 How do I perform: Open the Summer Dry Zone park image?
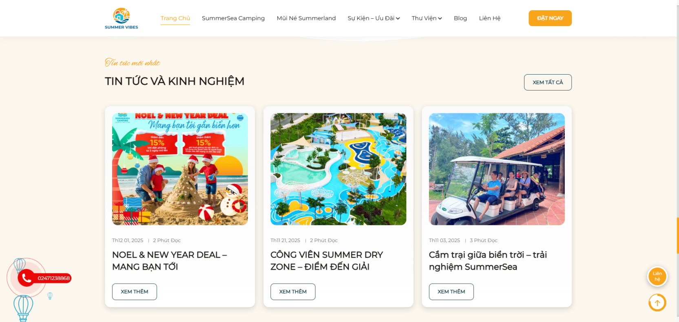pos(338,169)
